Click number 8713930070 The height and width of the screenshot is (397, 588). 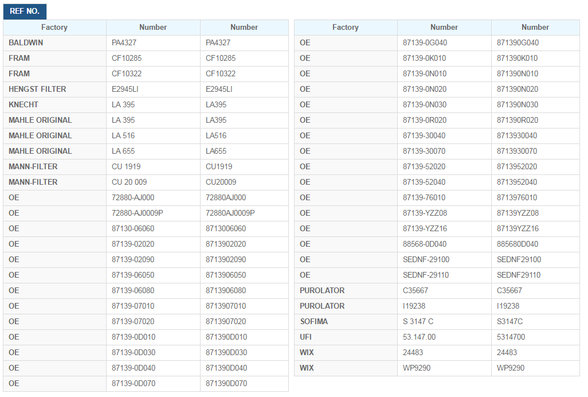(x=517, y=151)
